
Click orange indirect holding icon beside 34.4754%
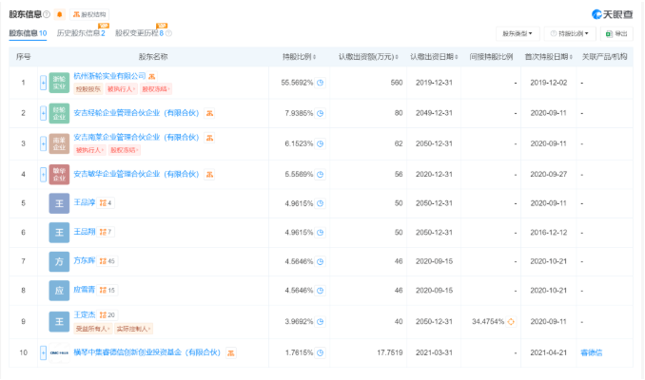(x=511, y=322)
